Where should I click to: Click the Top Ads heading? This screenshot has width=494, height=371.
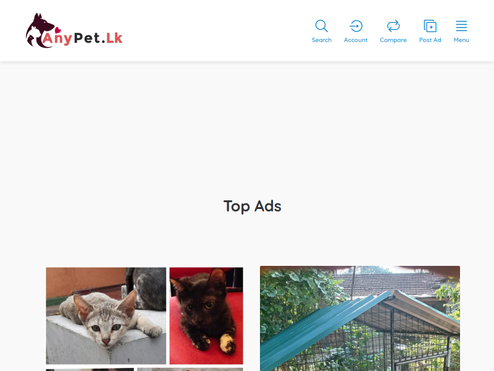(252, 207)
